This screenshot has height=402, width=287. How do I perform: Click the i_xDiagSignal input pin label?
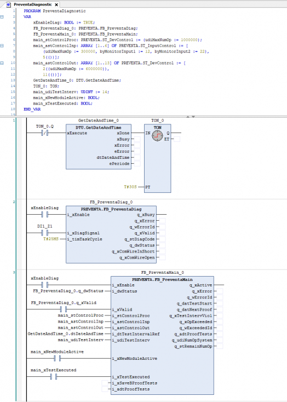[83, 233]
